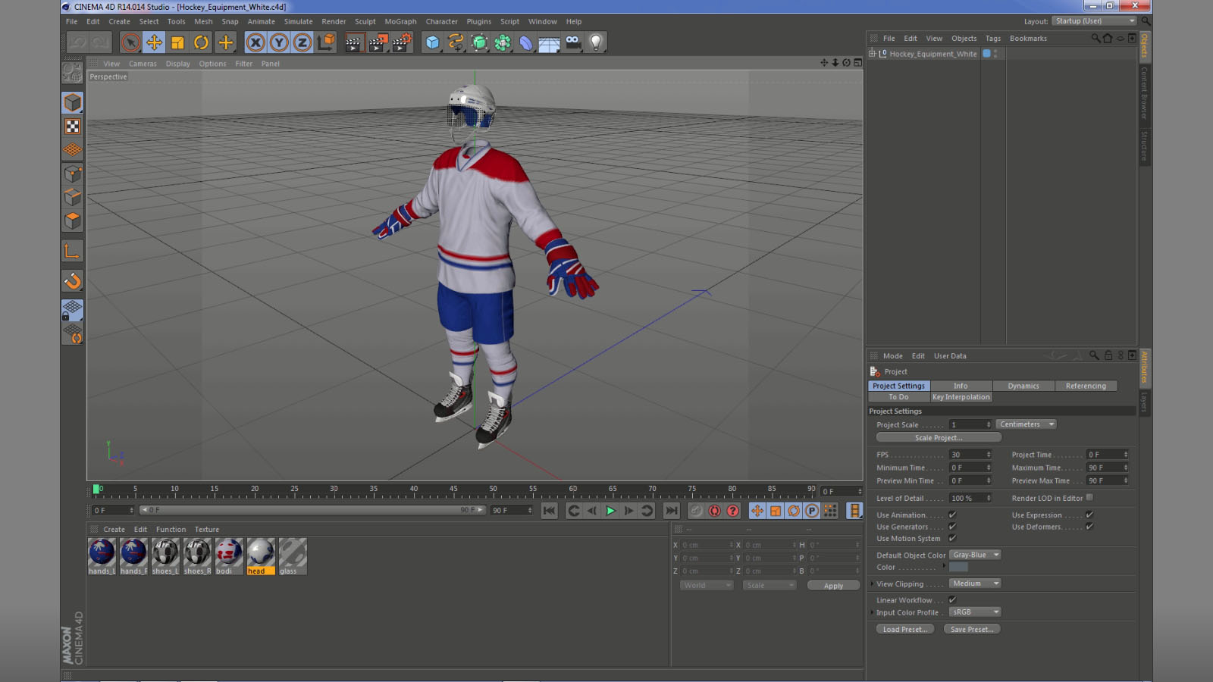Jump to the end of animation
1213x682 pixels.
671,511
